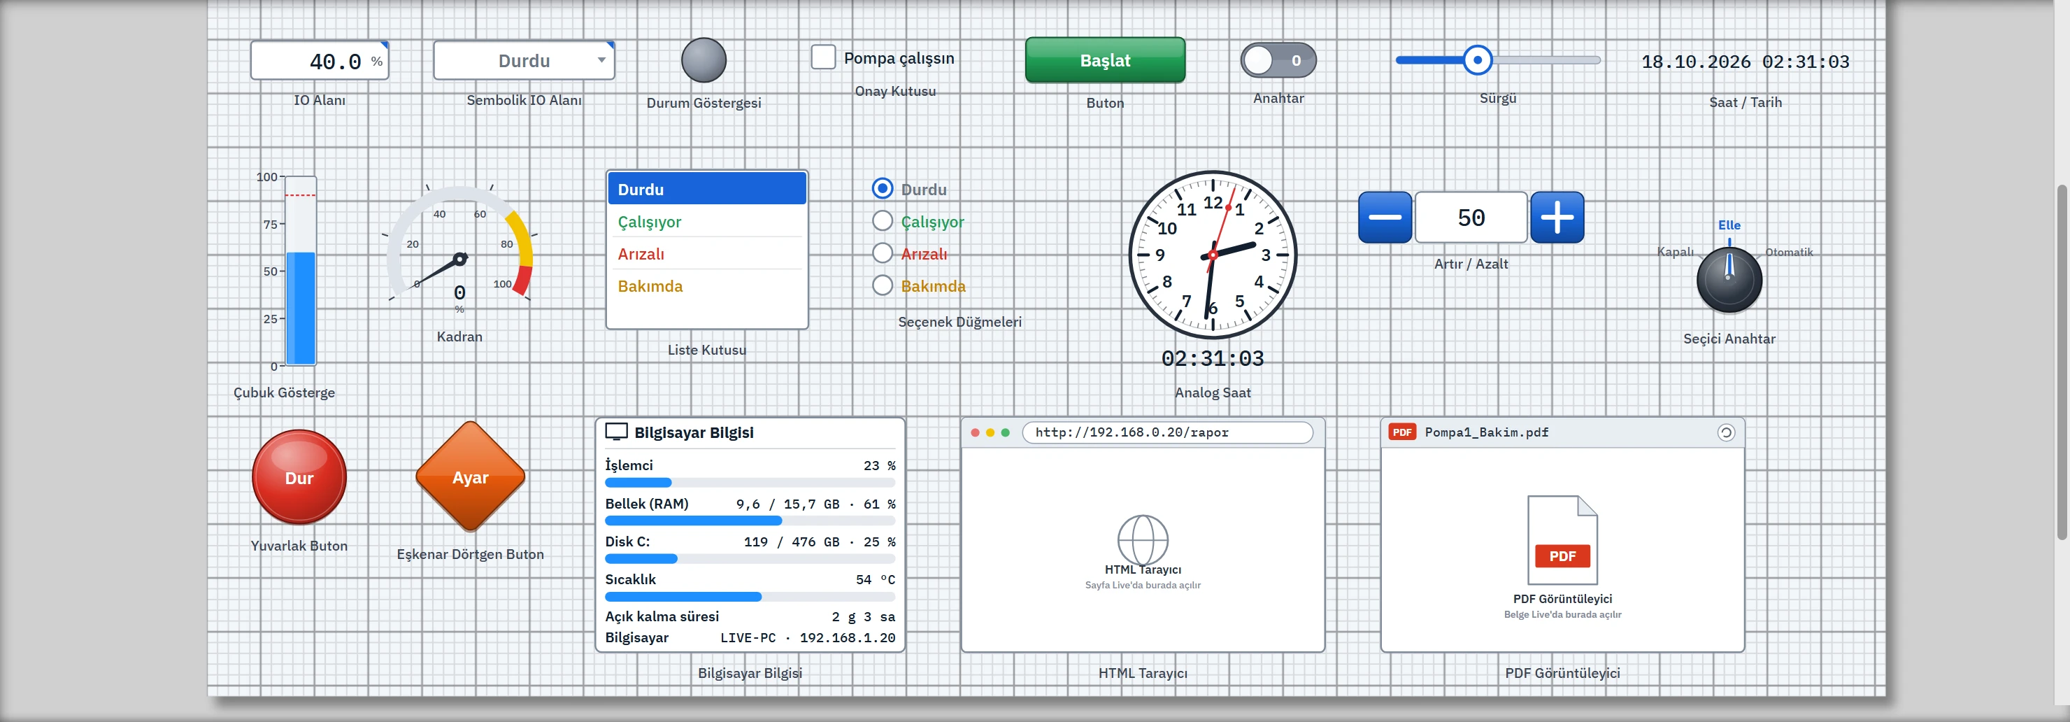Select the Durdu radio button
The width and height of the screenshot is (2070, 722).
[x=883, y=189]
